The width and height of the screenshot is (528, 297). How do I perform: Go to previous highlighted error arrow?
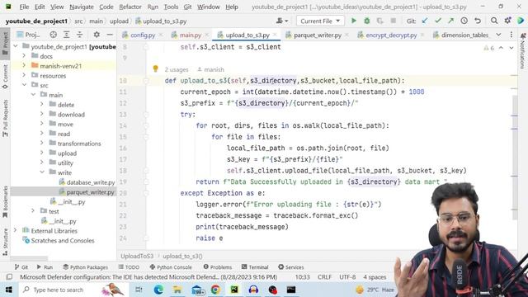coord(501,48)
